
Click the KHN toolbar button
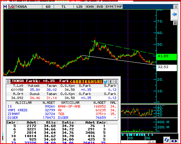click(x=90, y=7)
